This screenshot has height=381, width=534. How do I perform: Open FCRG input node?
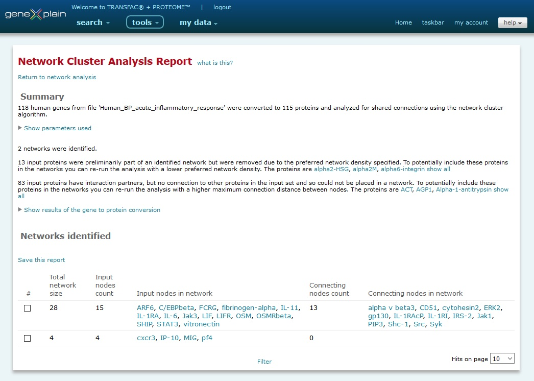(x=208, y=308)
